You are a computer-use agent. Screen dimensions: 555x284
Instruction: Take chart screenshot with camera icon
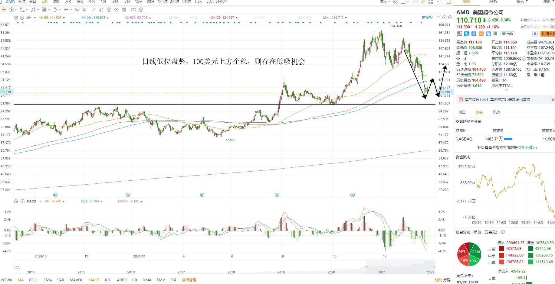tap(415, 2)
